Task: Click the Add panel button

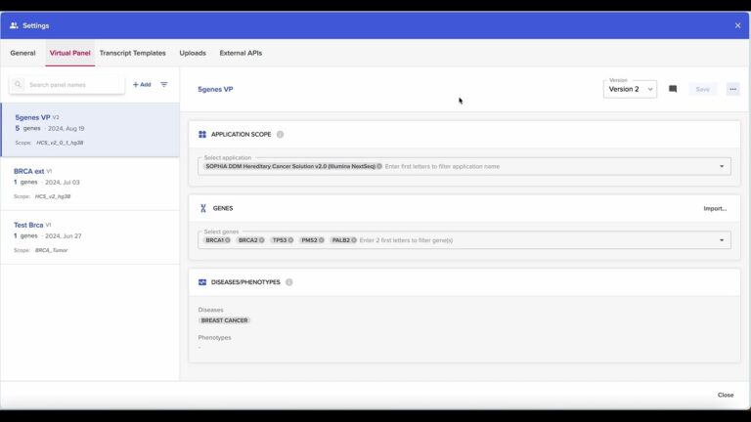Action: (142, 85)
